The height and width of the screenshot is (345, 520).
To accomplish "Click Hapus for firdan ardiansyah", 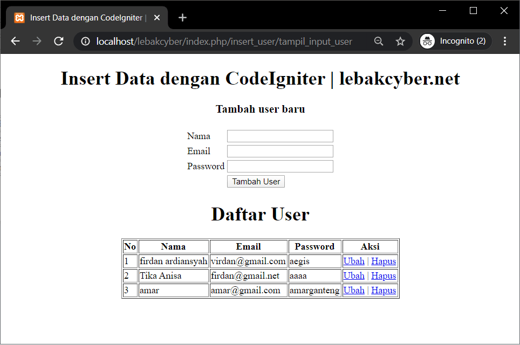I will (x=384, y=261).
